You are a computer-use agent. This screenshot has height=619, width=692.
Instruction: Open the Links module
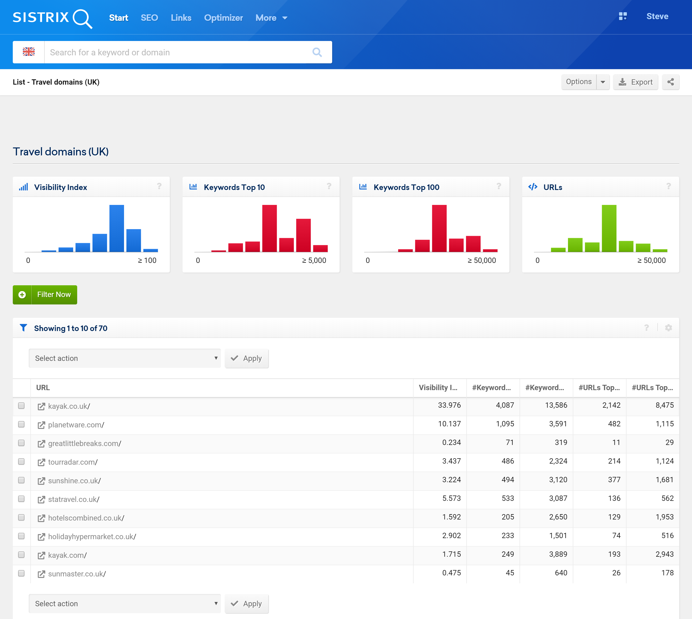click(x=181, y=18)
